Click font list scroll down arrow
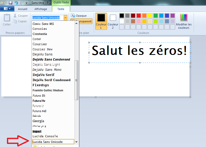206x147 pixels. pyautogui.click(x=76, y=142)
